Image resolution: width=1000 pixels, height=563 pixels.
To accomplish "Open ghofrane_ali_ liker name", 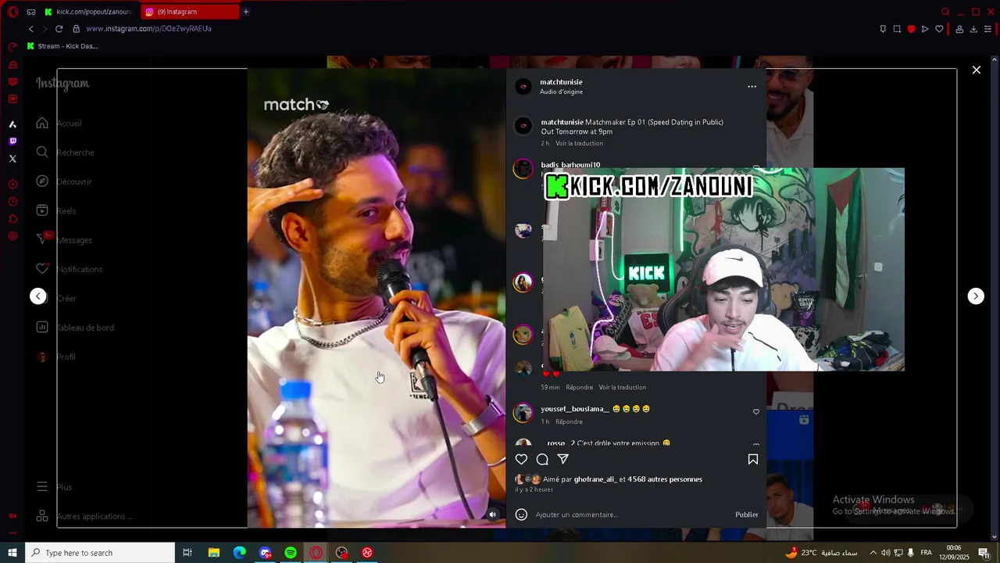I will (x=595, y=479).
